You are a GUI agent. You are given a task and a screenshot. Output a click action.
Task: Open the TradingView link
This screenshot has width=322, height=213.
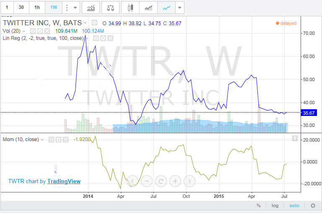(x=64, y=181)
